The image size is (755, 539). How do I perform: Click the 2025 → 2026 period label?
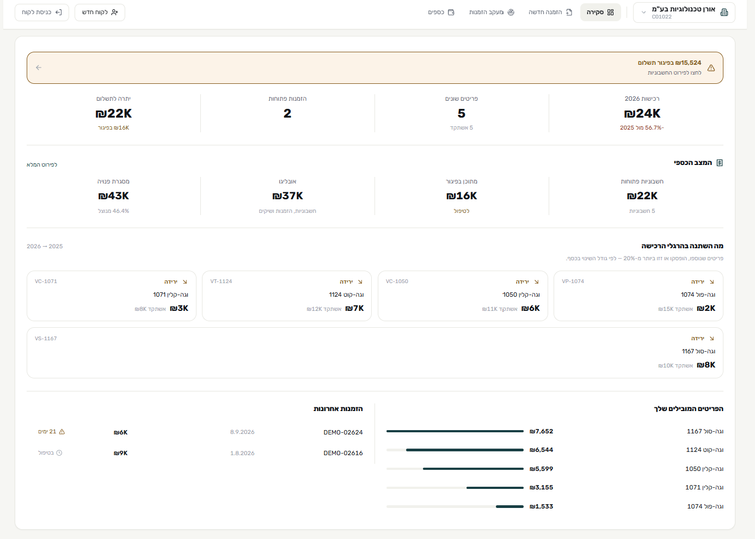45,246
